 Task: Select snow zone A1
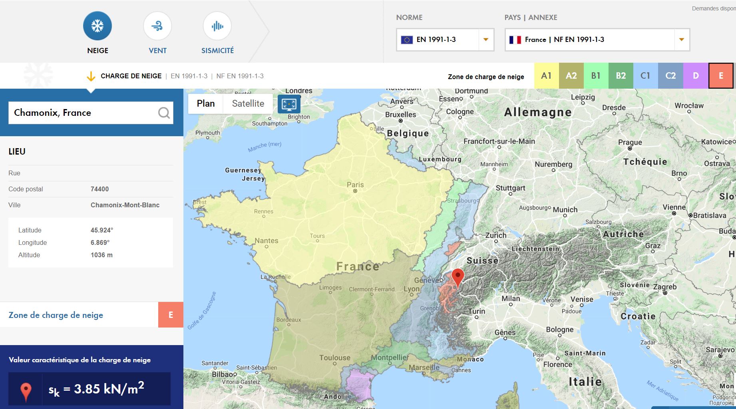[547, 75]
